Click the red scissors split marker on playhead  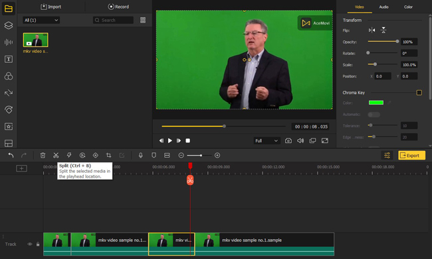pyautogui.click(x=190, y=180)
